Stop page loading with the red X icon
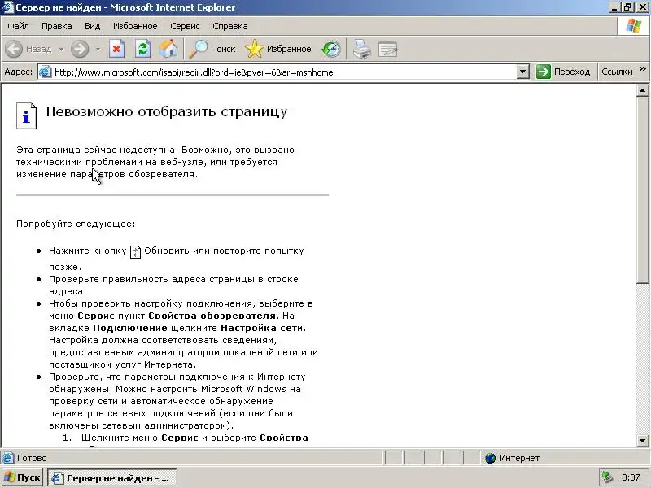The height and width of the screenshot is (488, 651). pos(116,49)
